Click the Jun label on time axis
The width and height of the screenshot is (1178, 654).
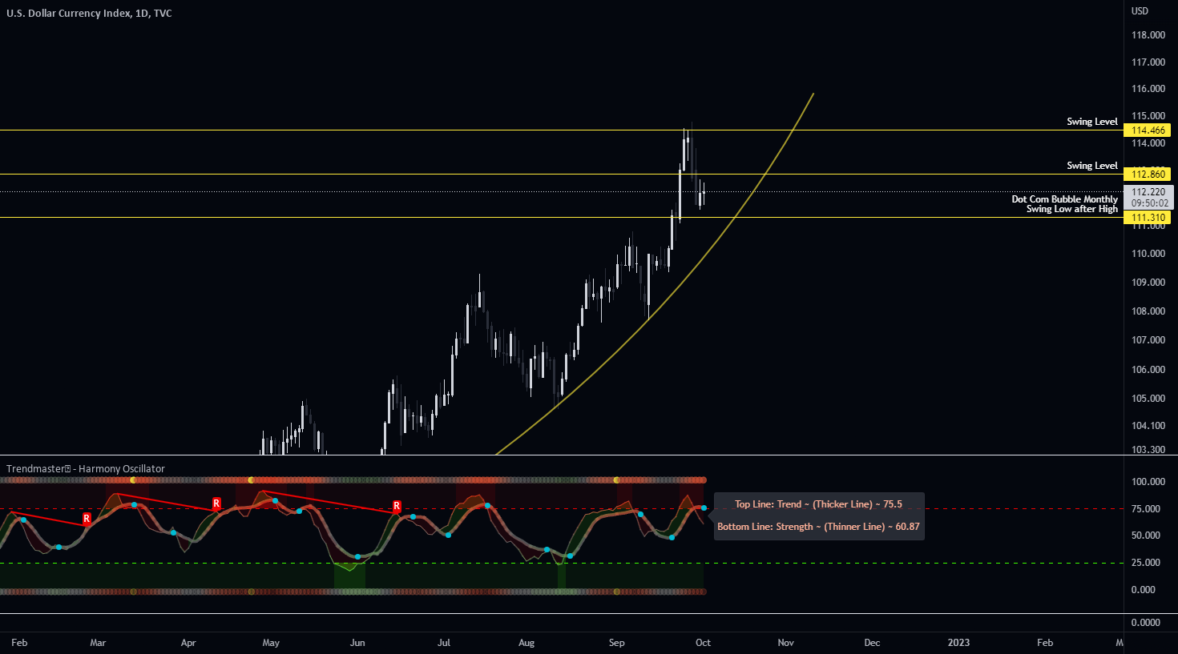357,643
